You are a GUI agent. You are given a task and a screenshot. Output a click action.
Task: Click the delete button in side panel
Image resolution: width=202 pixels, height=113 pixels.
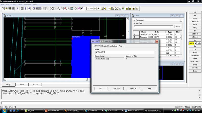(x=195, y=71)
